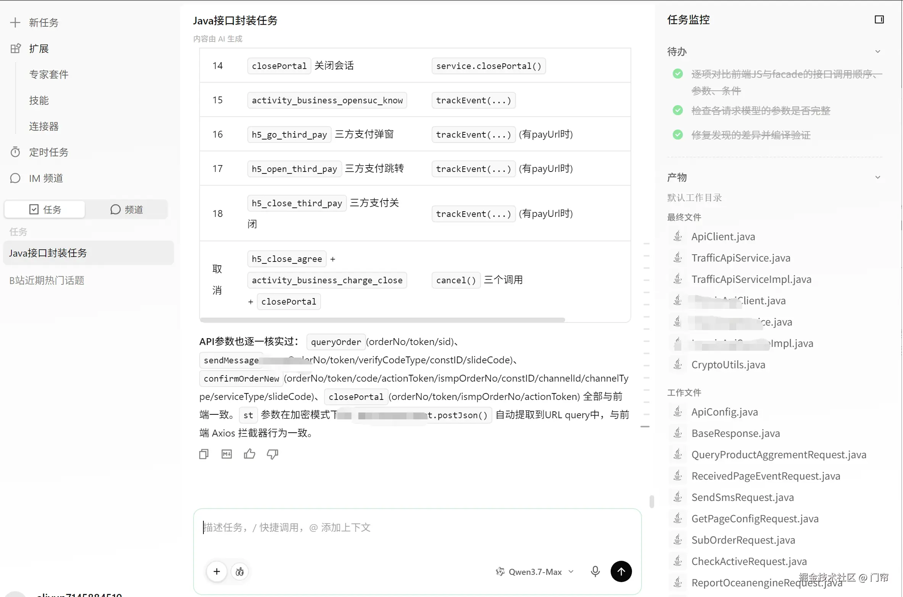The image size is (903, 597).
Task: Click the h5_close_third_pay code tag
Action: coord(297,203)
